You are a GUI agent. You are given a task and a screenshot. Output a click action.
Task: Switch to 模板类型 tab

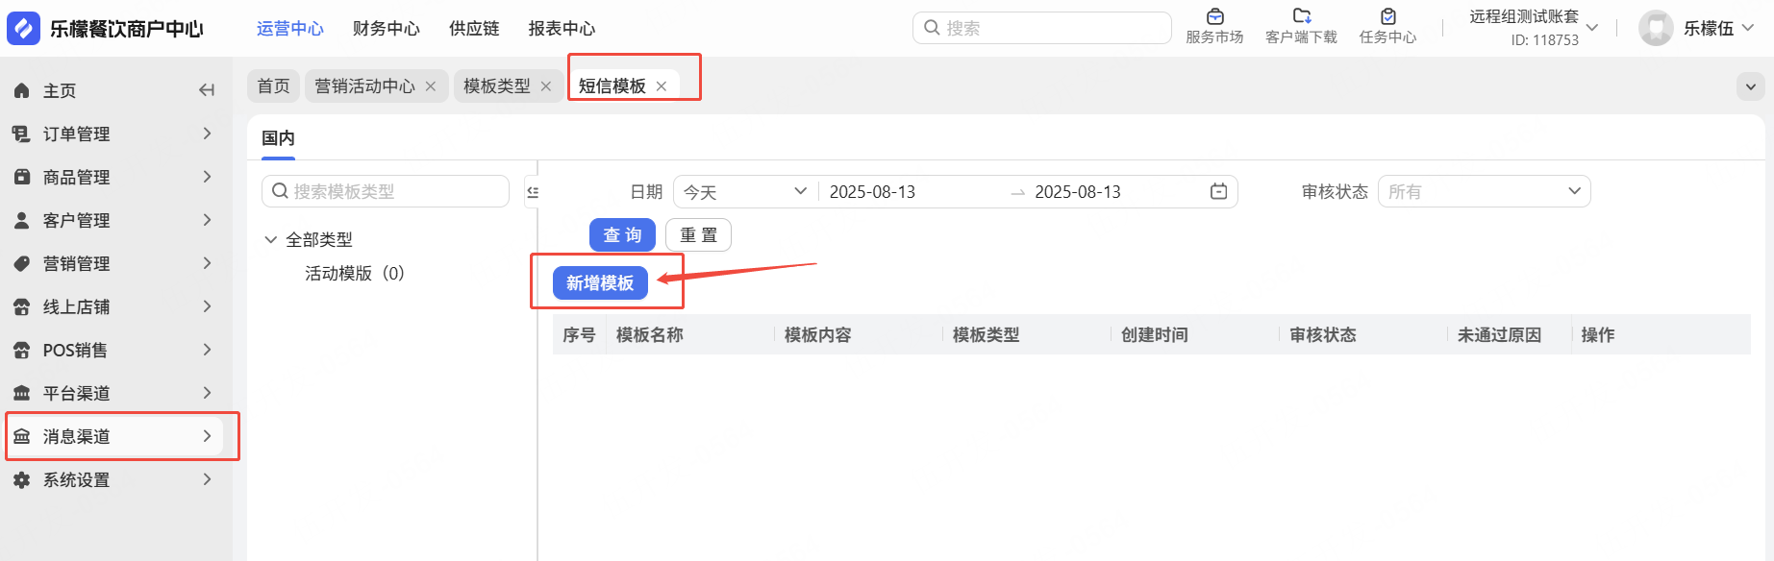point(497,86)
